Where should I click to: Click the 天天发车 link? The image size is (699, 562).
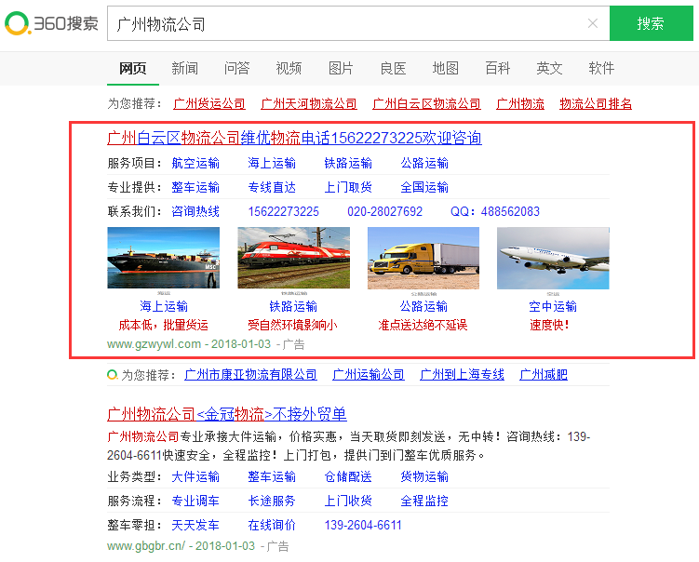tap(195, 525)
